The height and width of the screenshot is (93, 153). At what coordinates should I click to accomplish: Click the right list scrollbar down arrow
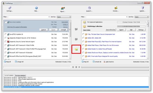[148, 58]
